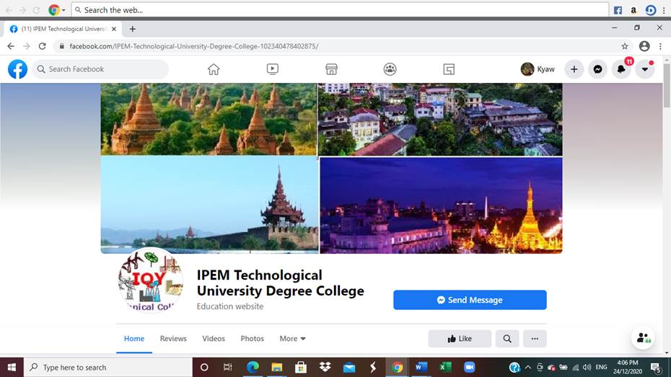Open Facebook Gaming icon
Screen dimensions: 671x377
point(449,69)
